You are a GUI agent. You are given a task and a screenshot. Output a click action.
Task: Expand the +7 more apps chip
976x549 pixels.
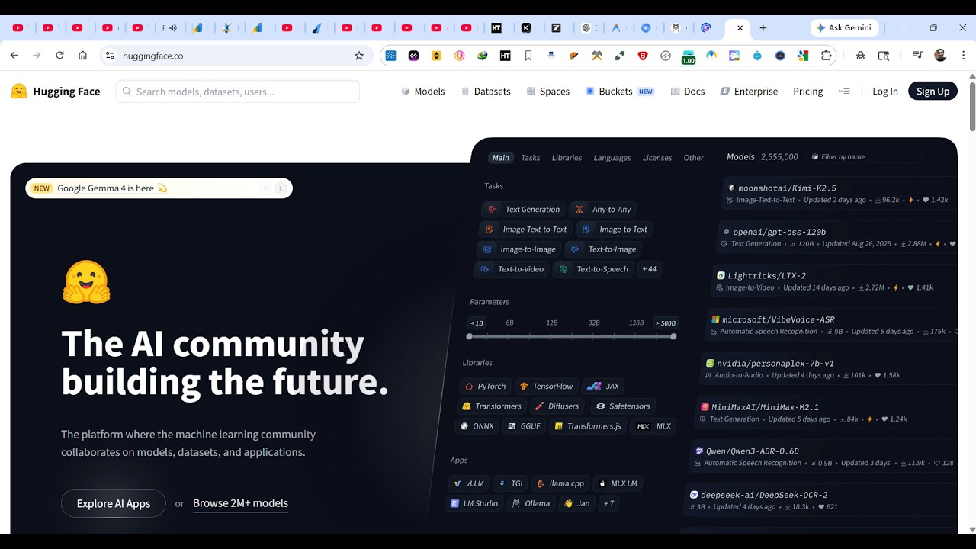(x=608, y=503)
